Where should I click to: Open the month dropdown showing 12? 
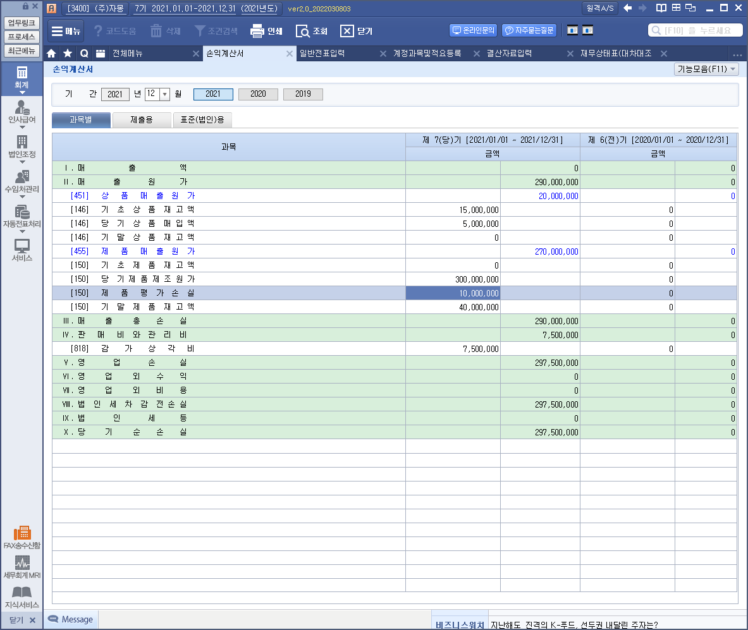click(x=165, y=94)
